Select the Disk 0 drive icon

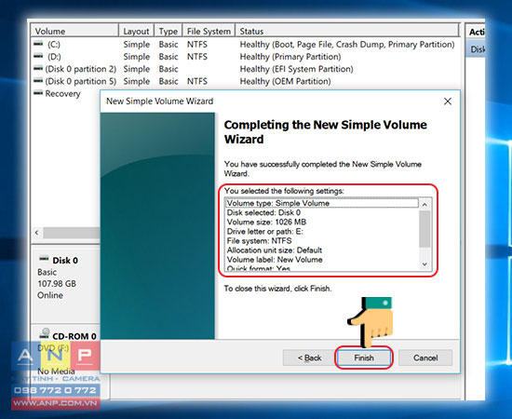click(44, 259)
